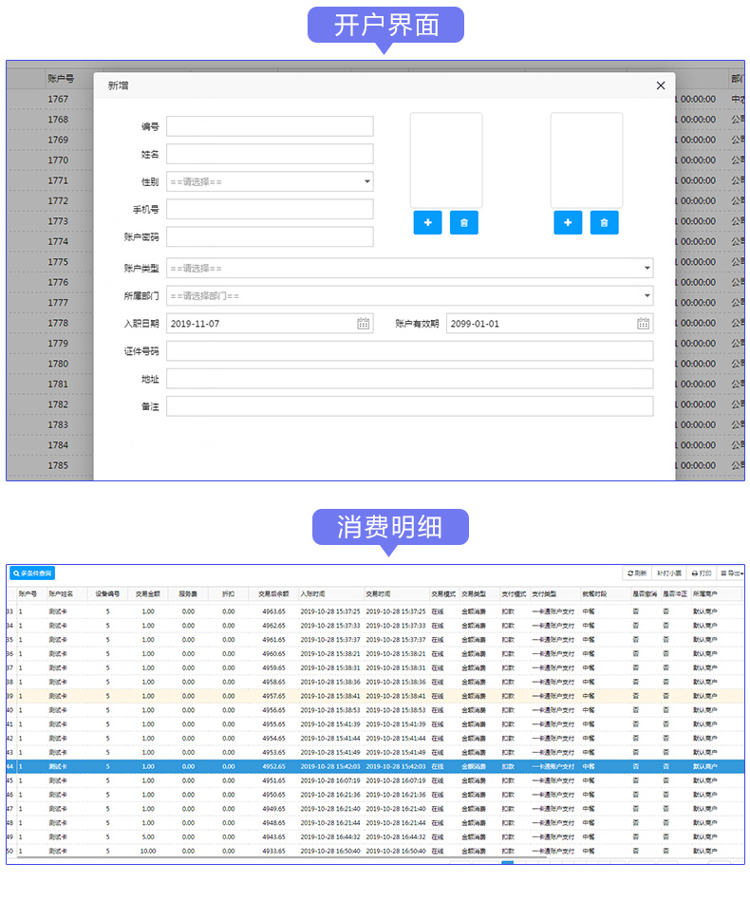Click the trash button under left photo box
This screenshot has width=750, height=901.
pyautogui.click(x=463, y=222)
